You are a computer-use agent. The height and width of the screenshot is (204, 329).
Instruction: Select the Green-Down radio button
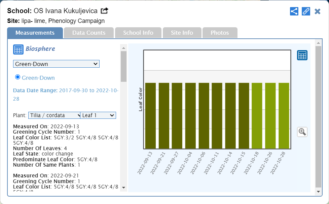pyautogui.click(x=18, y=77)
